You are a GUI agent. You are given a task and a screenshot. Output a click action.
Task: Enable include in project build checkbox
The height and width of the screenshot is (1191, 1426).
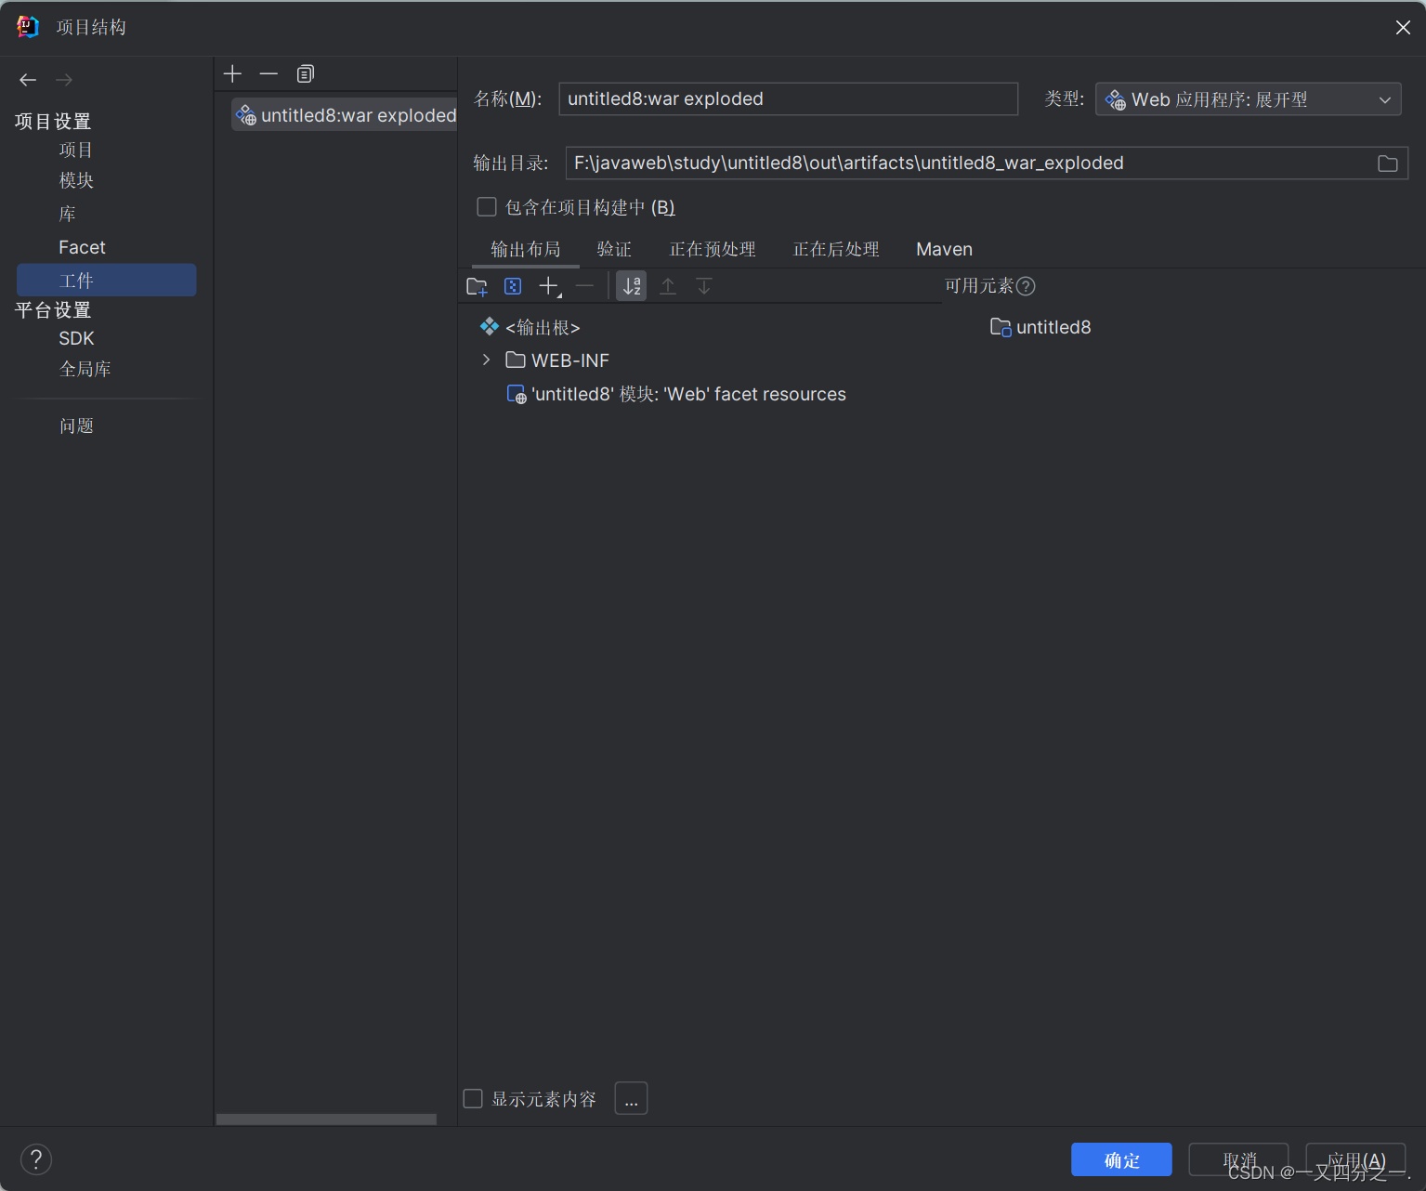pos(487,206)
